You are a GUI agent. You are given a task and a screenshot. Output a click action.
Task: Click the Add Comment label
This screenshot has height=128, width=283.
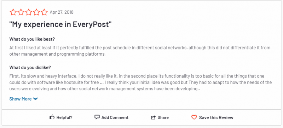click(x=115, y=117)
